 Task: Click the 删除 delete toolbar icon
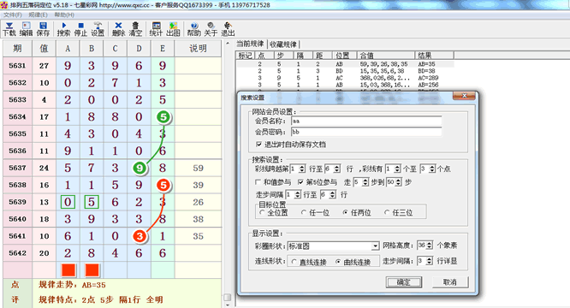pos(118,29)
